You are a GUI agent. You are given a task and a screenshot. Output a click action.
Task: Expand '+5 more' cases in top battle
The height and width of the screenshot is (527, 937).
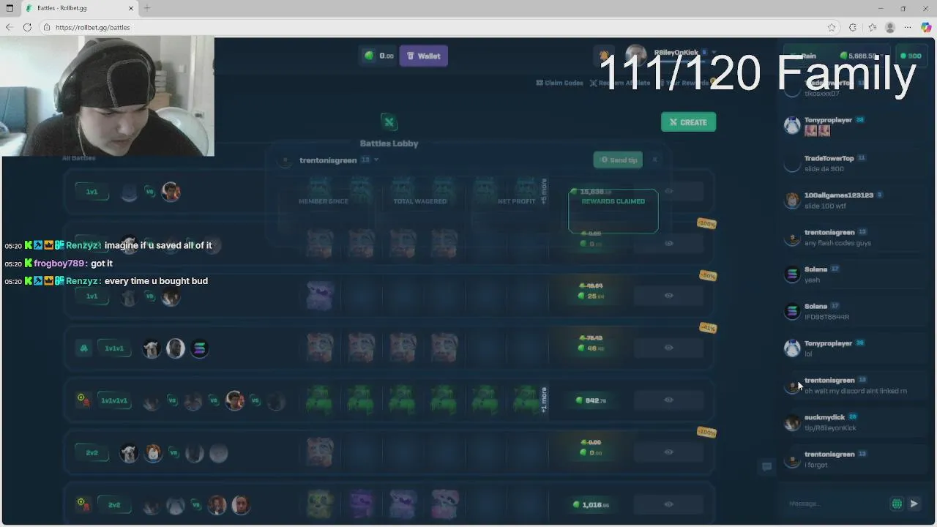tap(544, 191)
